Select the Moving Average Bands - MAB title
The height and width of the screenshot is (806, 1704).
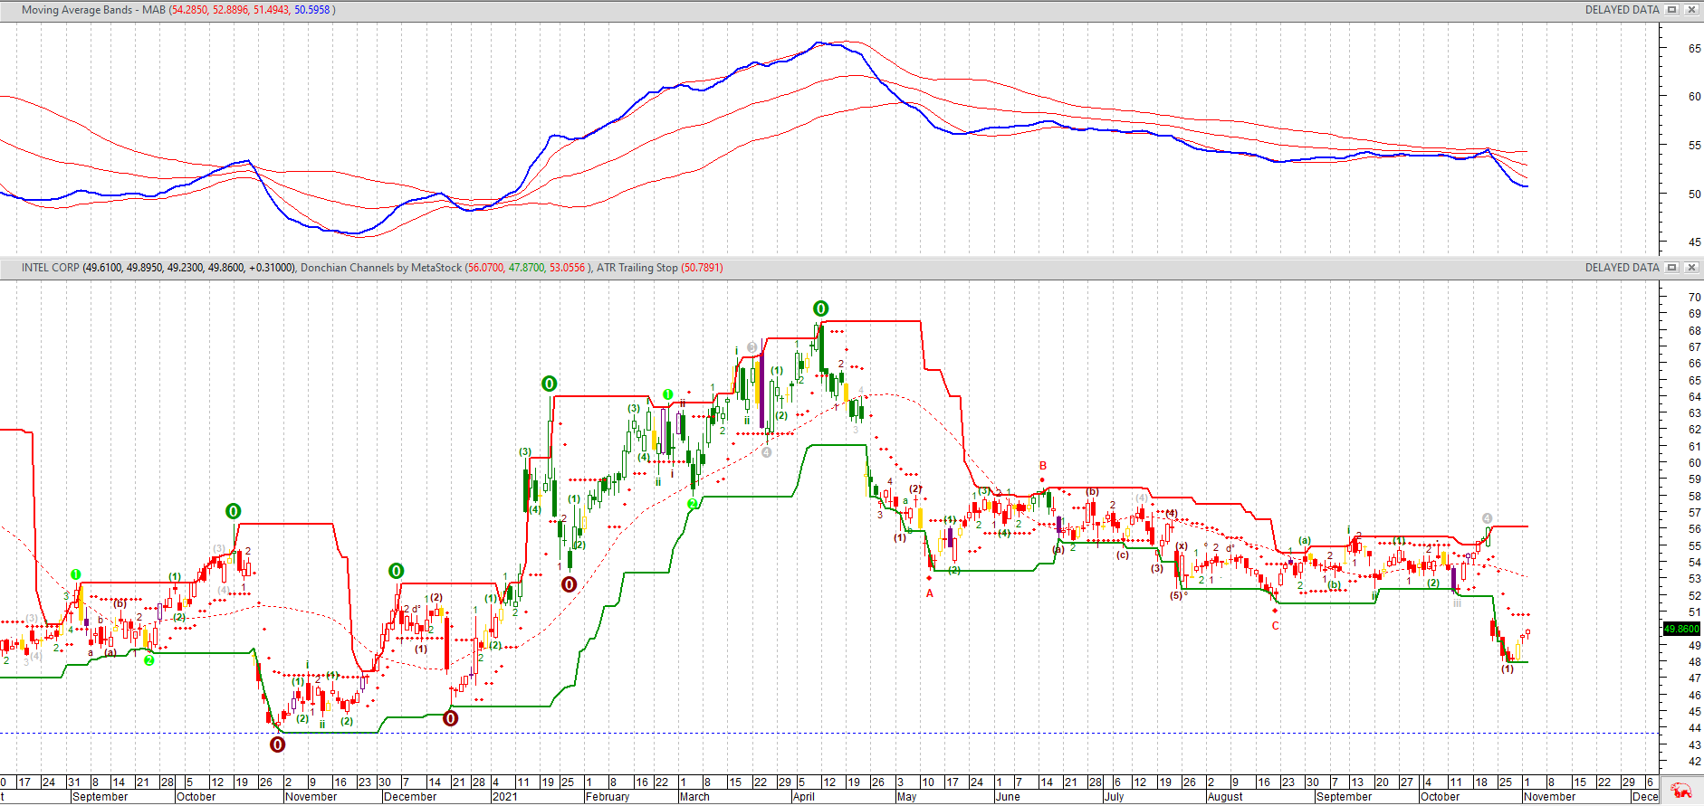(93, 10)
